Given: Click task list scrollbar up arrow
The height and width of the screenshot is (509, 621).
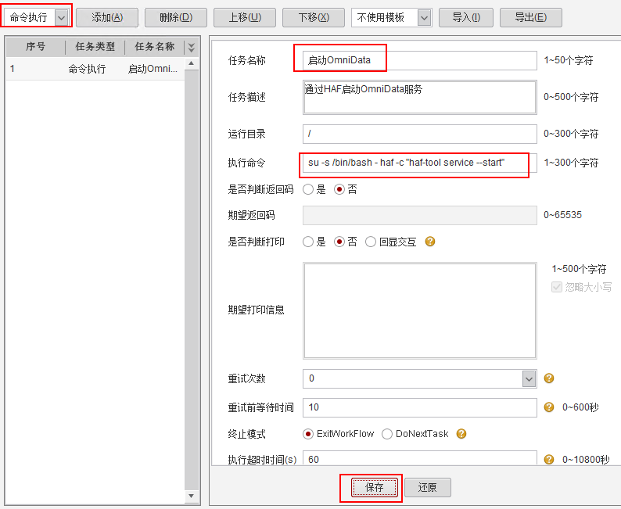Looking at the screenshot, I should click(192, 63).
